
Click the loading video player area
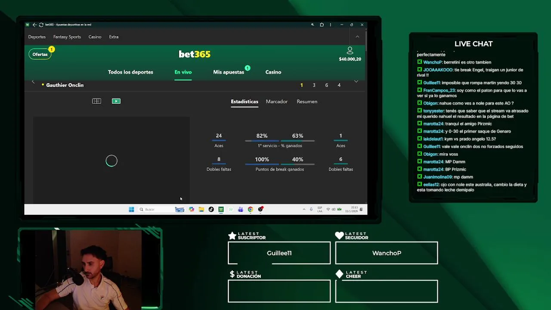click(111, 161)
